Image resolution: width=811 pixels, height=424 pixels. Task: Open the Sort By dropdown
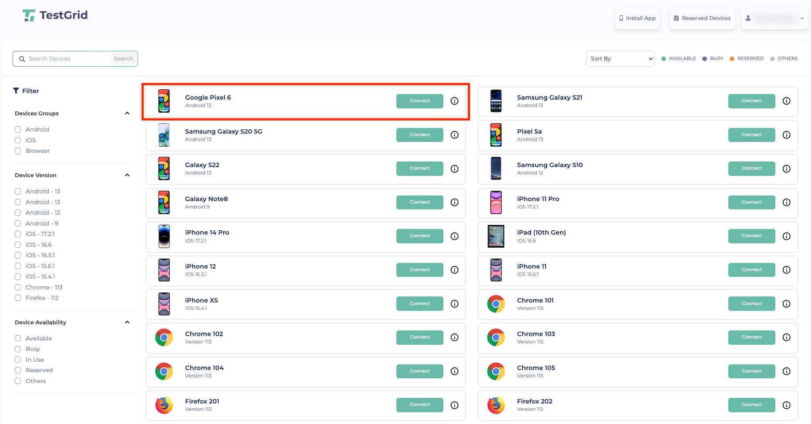620,59
